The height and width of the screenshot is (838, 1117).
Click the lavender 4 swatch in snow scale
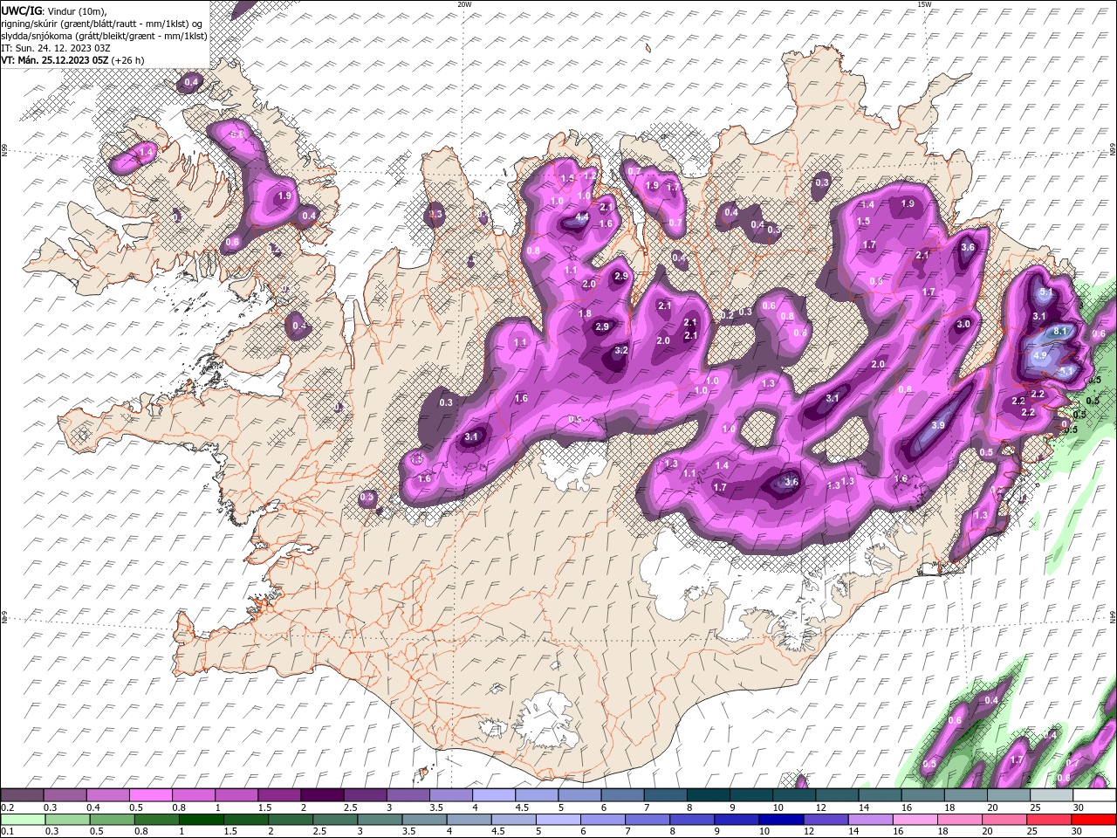point(492,795)
